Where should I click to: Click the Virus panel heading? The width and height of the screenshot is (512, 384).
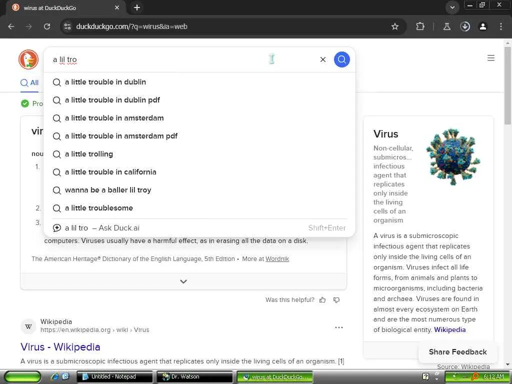tap(385, 134)
